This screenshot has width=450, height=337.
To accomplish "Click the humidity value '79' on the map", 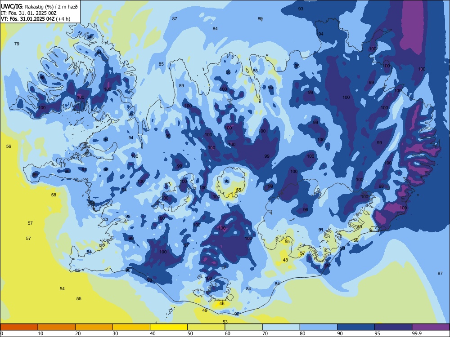I will click(17, 44).
